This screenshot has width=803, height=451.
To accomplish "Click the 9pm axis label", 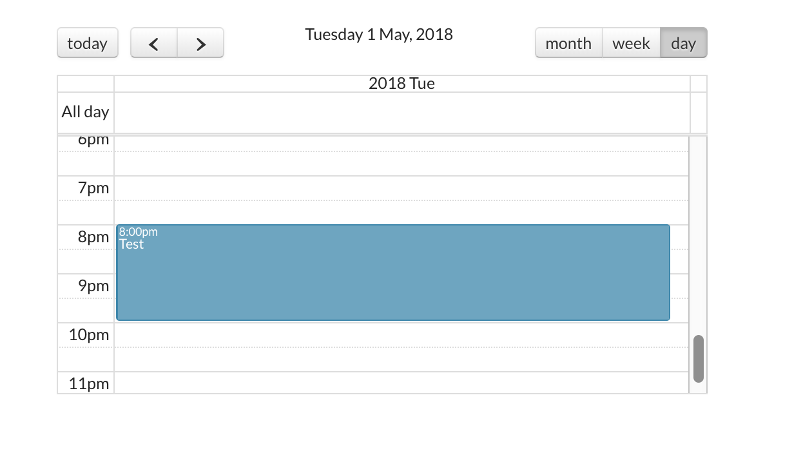I will click(x=93, y=285).
